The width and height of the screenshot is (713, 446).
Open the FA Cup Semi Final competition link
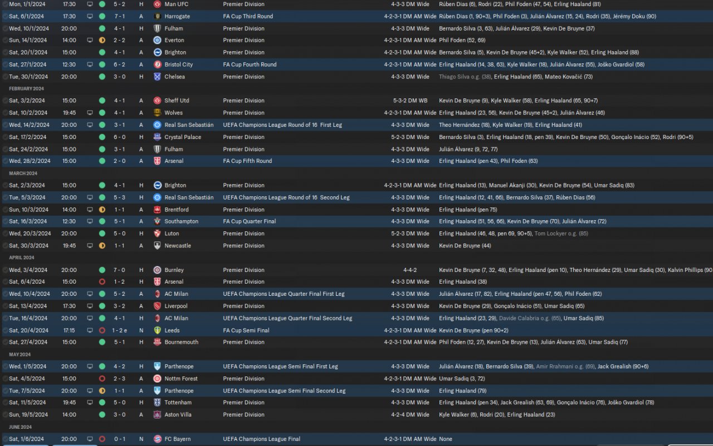point(246,330)
